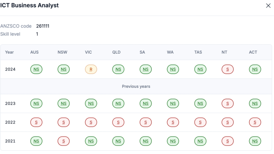Click the 2021 QLD NS badge

click(x=118, y=141)
